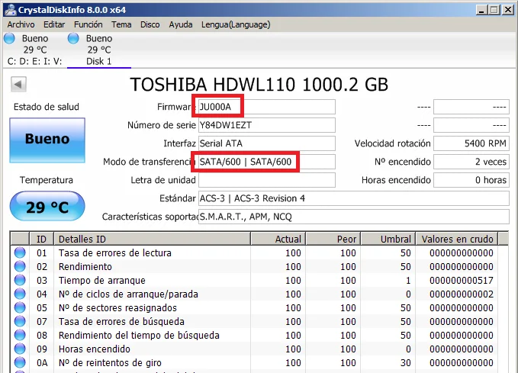Viewport: 518px width, 373px height.
Task: Click the rotation speed field 5400 RPM
Action: click(471, 143)
